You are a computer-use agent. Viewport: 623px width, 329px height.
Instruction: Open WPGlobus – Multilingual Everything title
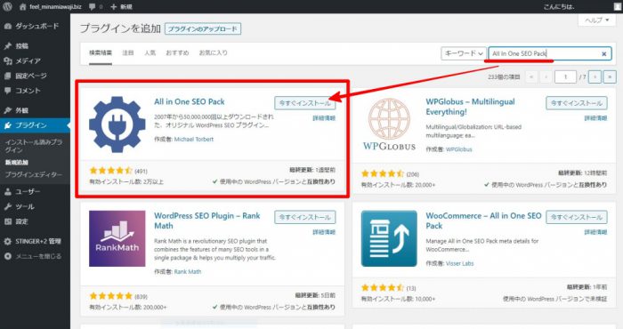click(x=471, y=107)
